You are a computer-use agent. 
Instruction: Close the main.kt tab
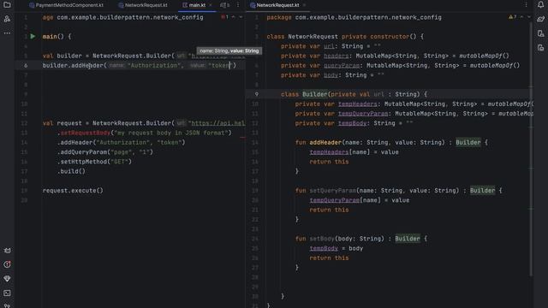tap(211, 5)
